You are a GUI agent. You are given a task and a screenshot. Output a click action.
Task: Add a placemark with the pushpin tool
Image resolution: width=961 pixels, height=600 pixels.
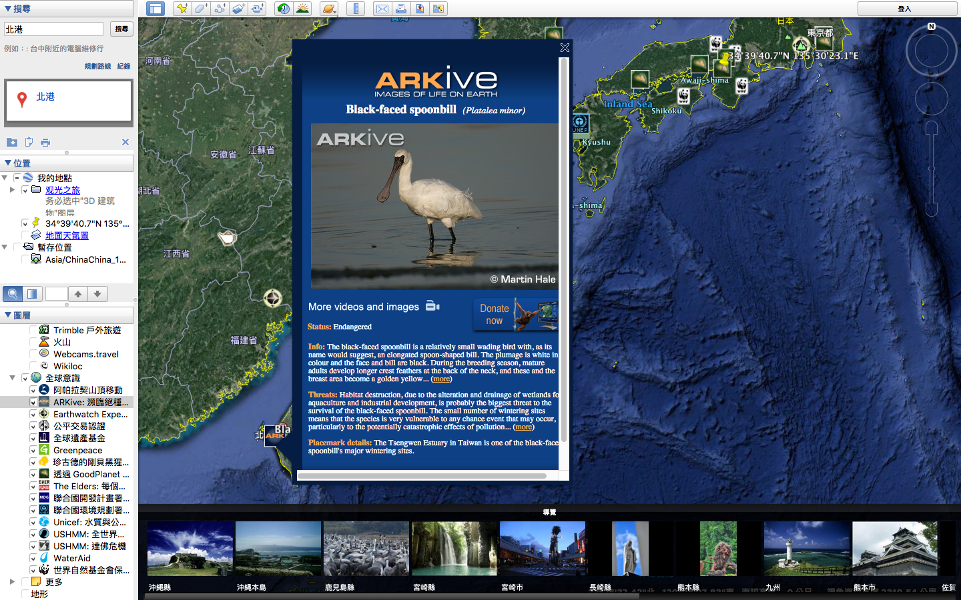(182, 9)
